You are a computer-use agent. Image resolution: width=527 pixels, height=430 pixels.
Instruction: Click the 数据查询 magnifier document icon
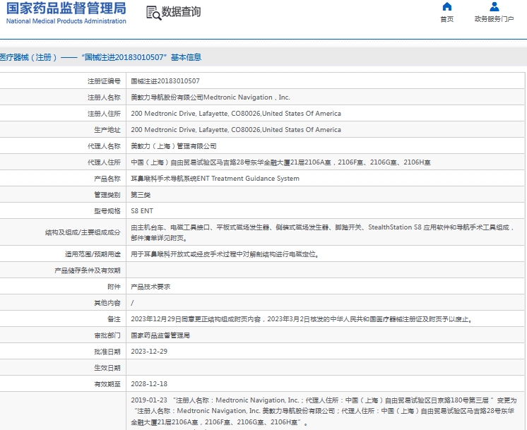153,13
